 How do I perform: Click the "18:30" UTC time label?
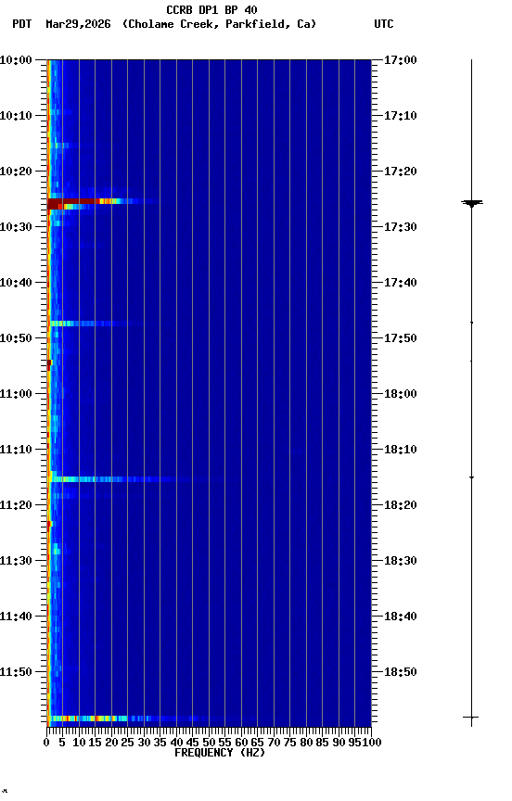tap(401, 562)
